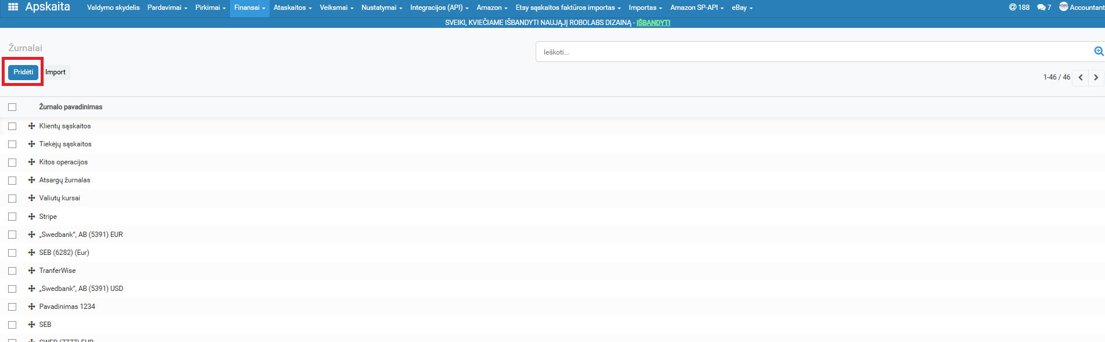
Task: Follow the IŠBANDYTI link in banner
Action: (653, 23)
